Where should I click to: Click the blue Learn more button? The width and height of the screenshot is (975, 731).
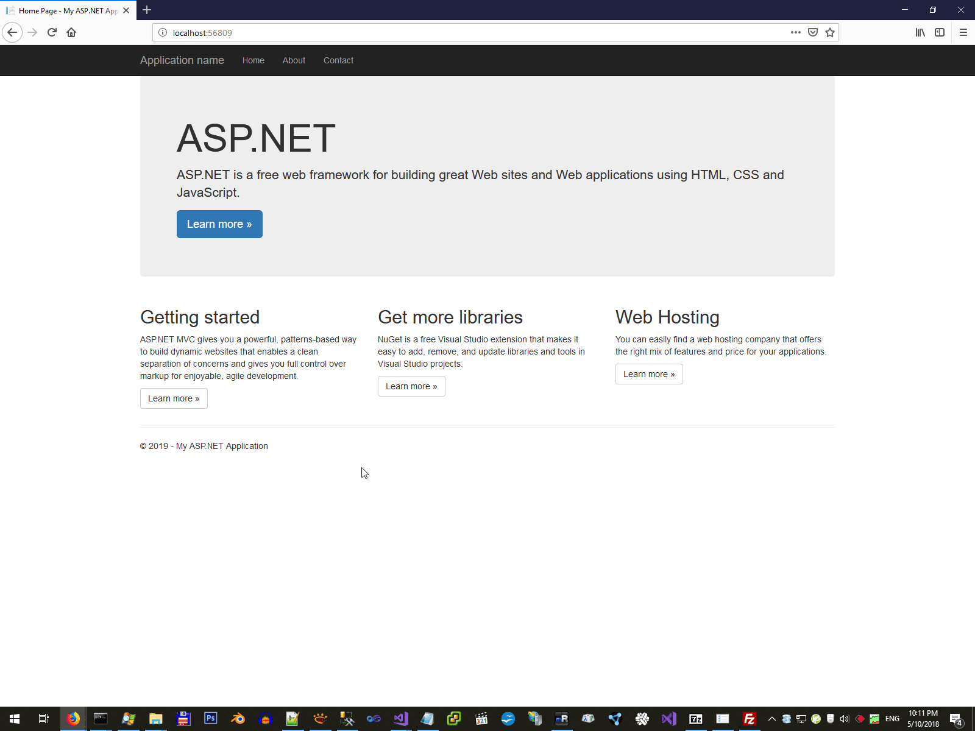(x=219, y=224)
